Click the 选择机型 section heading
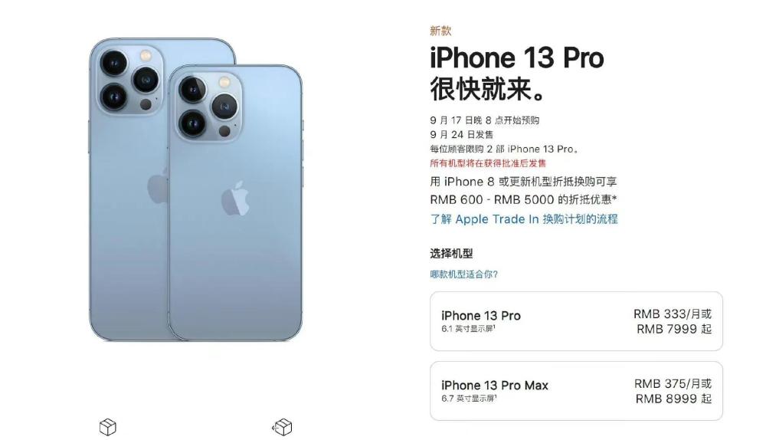The height and width of the screenshot is (440, 766). point(451,253)
